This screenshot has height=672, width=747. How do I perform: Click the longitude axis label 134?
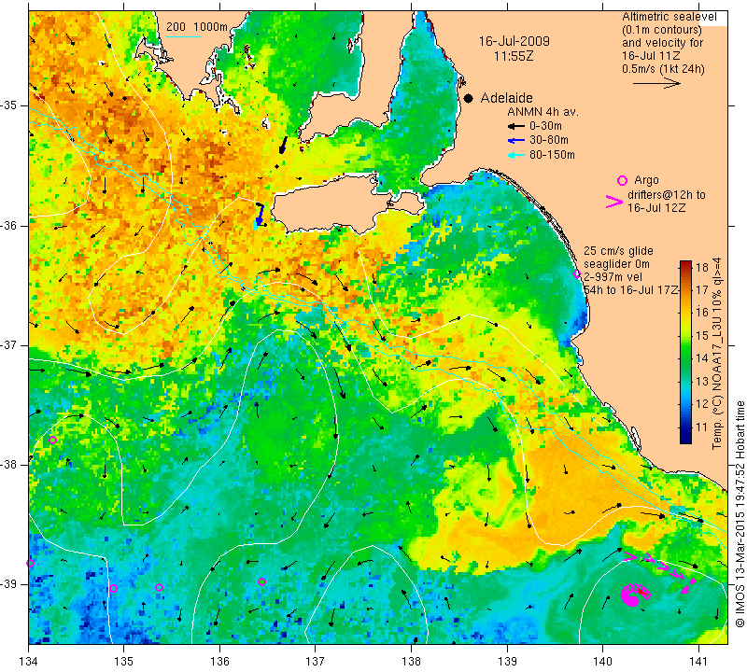[x=28, y=662]
